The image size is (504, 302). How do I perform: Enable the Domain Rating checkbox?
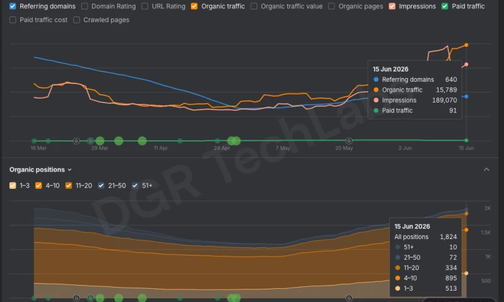click(x=84, y=6)
